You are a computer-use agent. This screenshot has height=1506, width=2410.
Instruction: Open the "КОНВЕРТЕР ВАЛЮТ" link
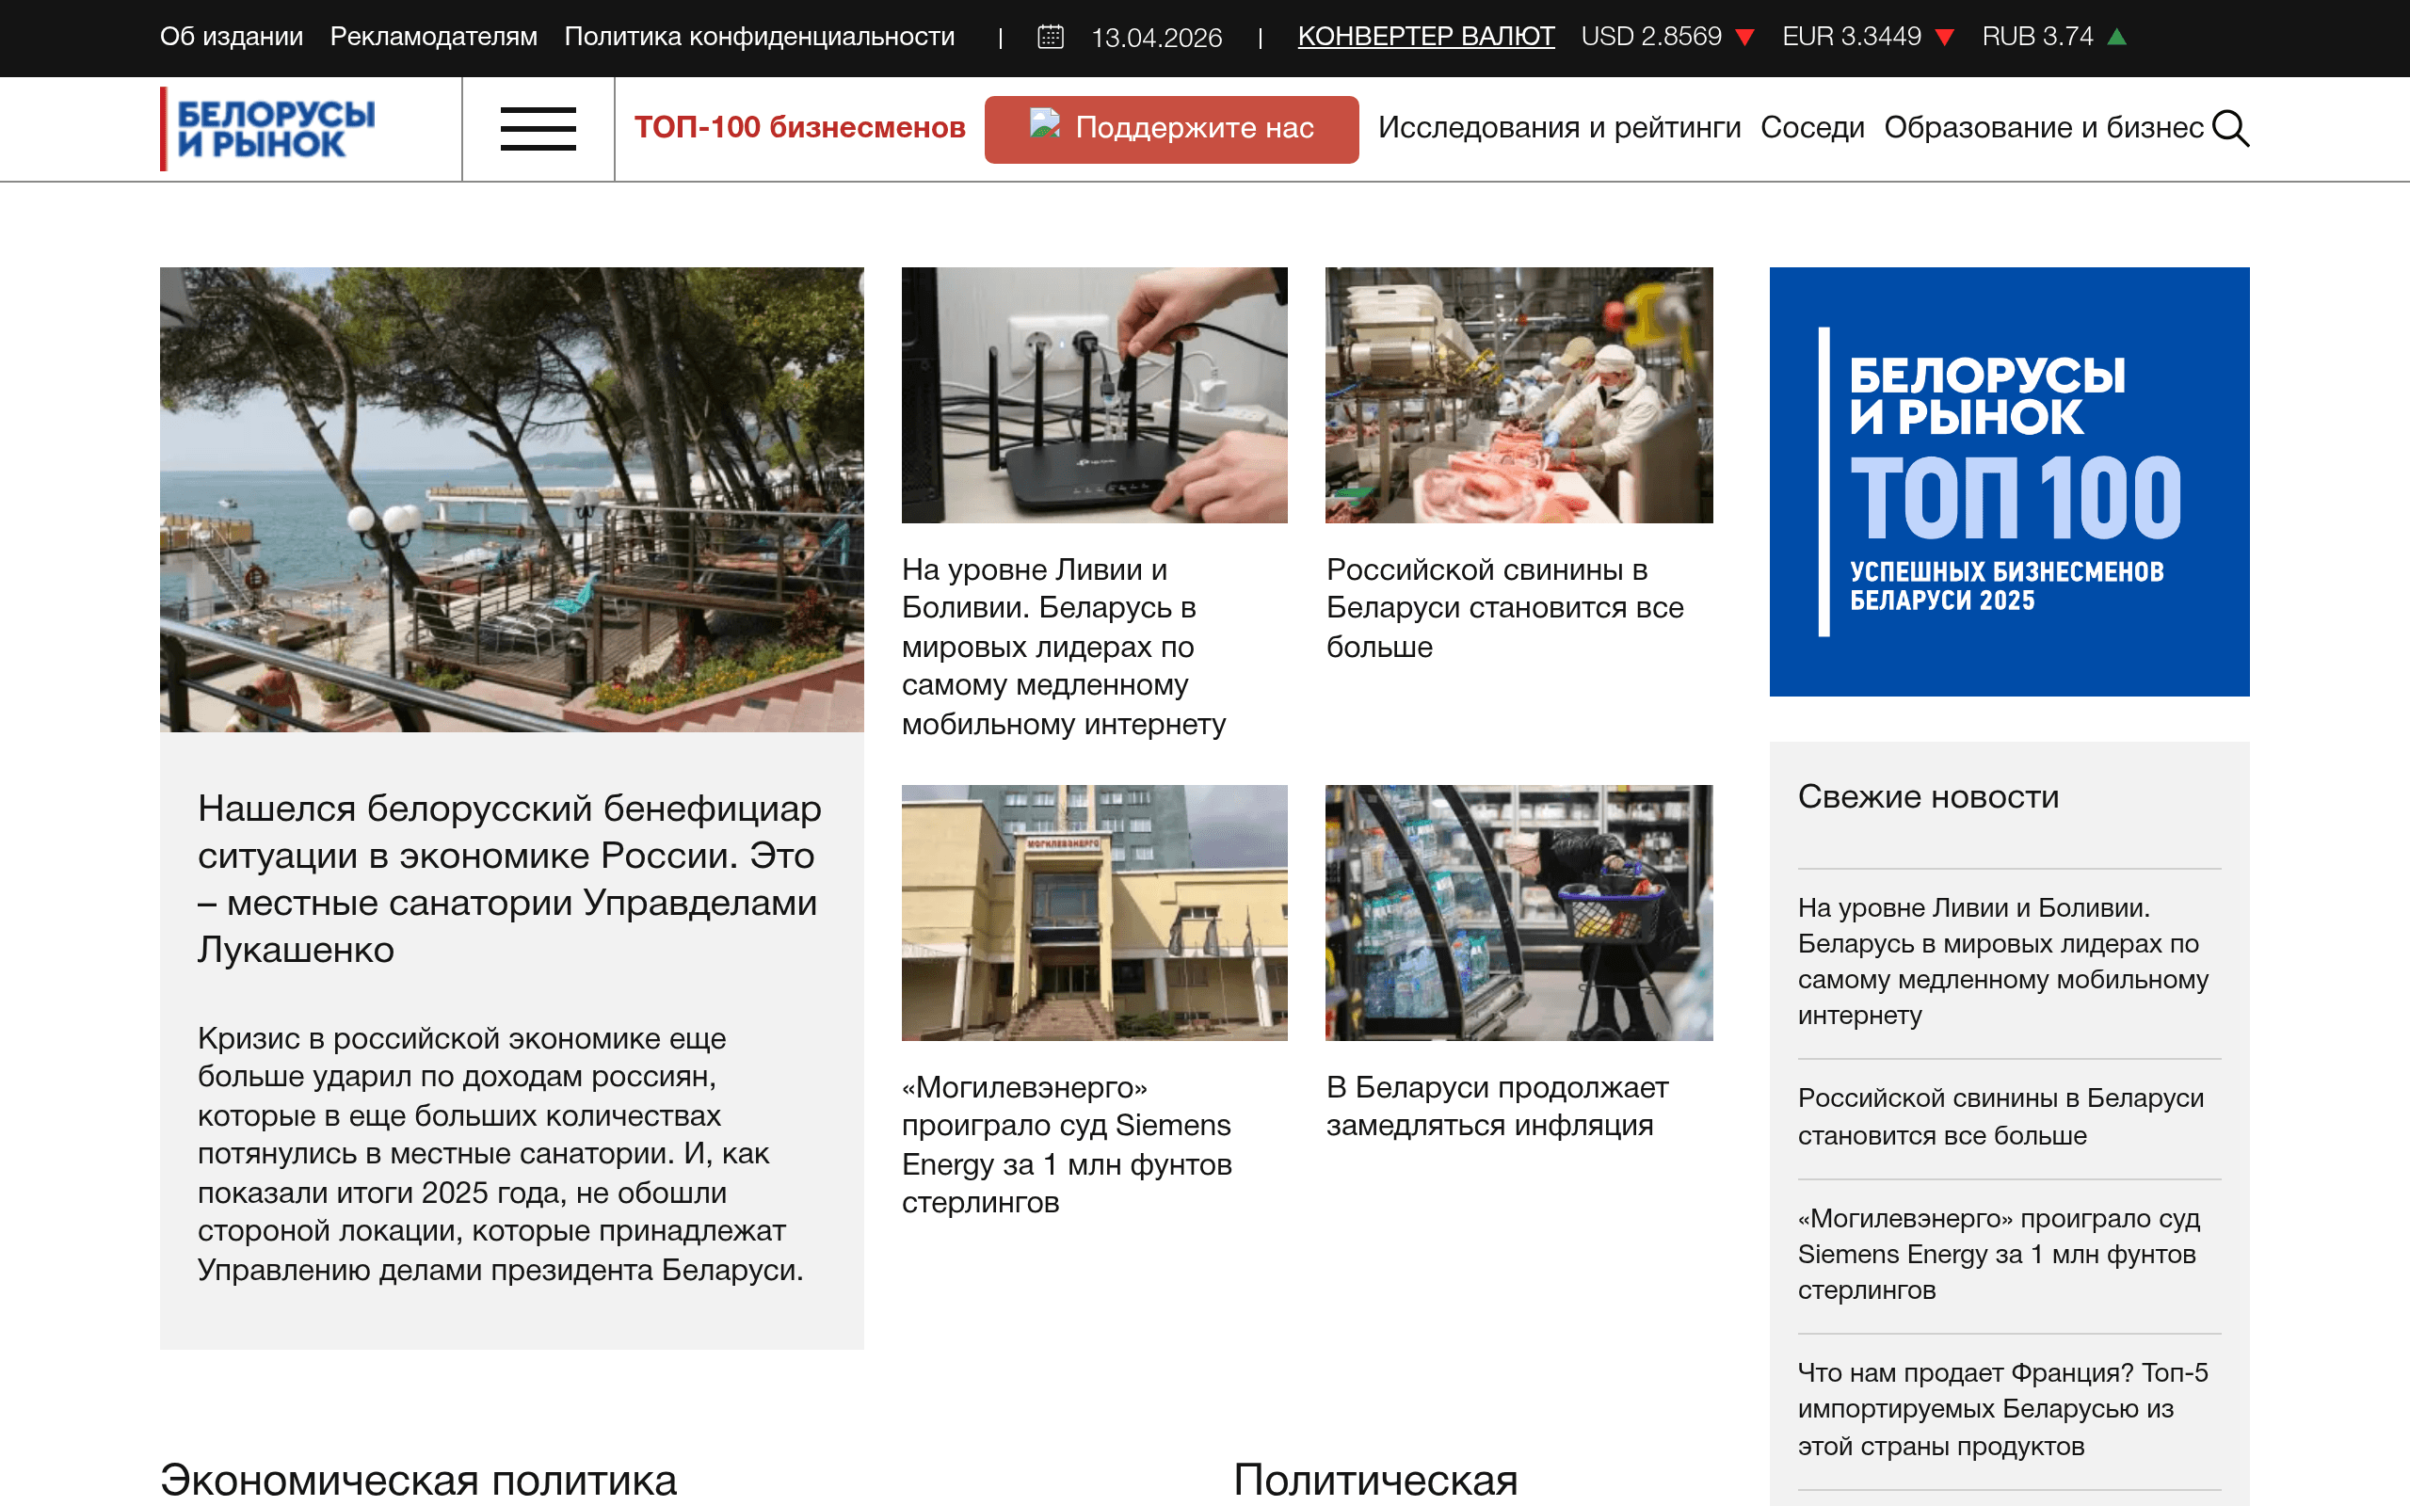[1424, 37]
